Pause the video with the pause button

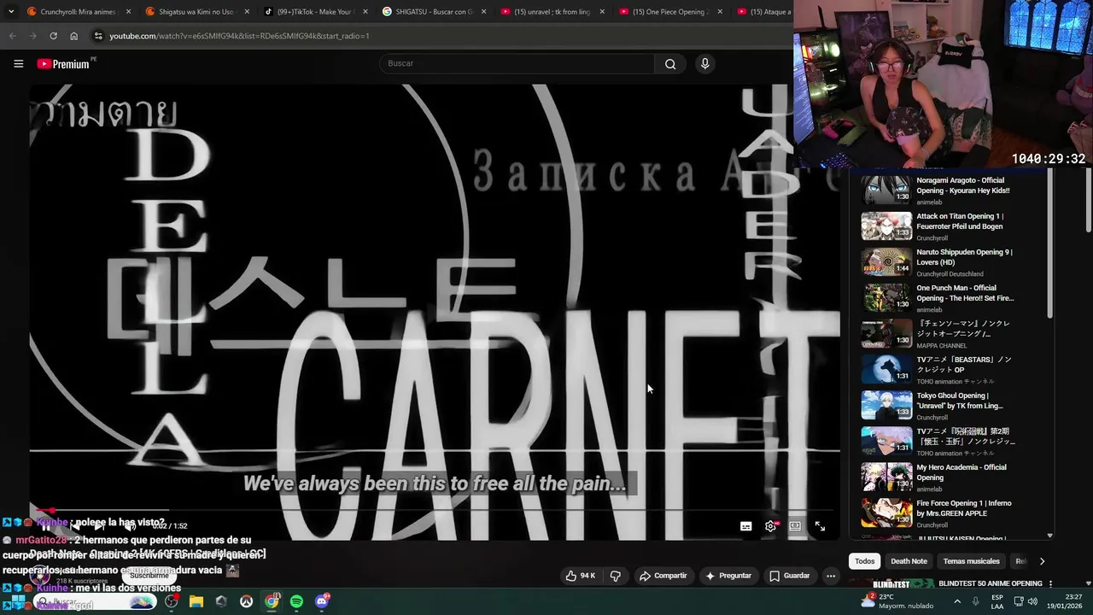click(46, 526)
